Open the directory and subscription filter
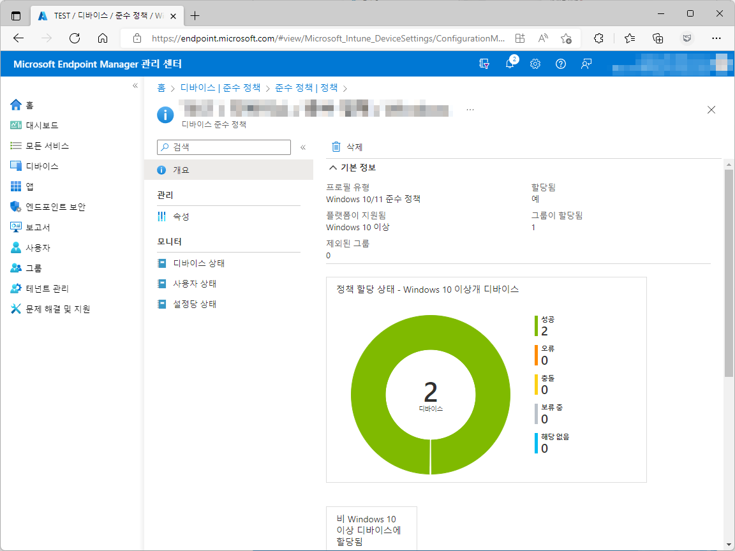The height and width of the screenshot is (551, 735). coord(484,64)
